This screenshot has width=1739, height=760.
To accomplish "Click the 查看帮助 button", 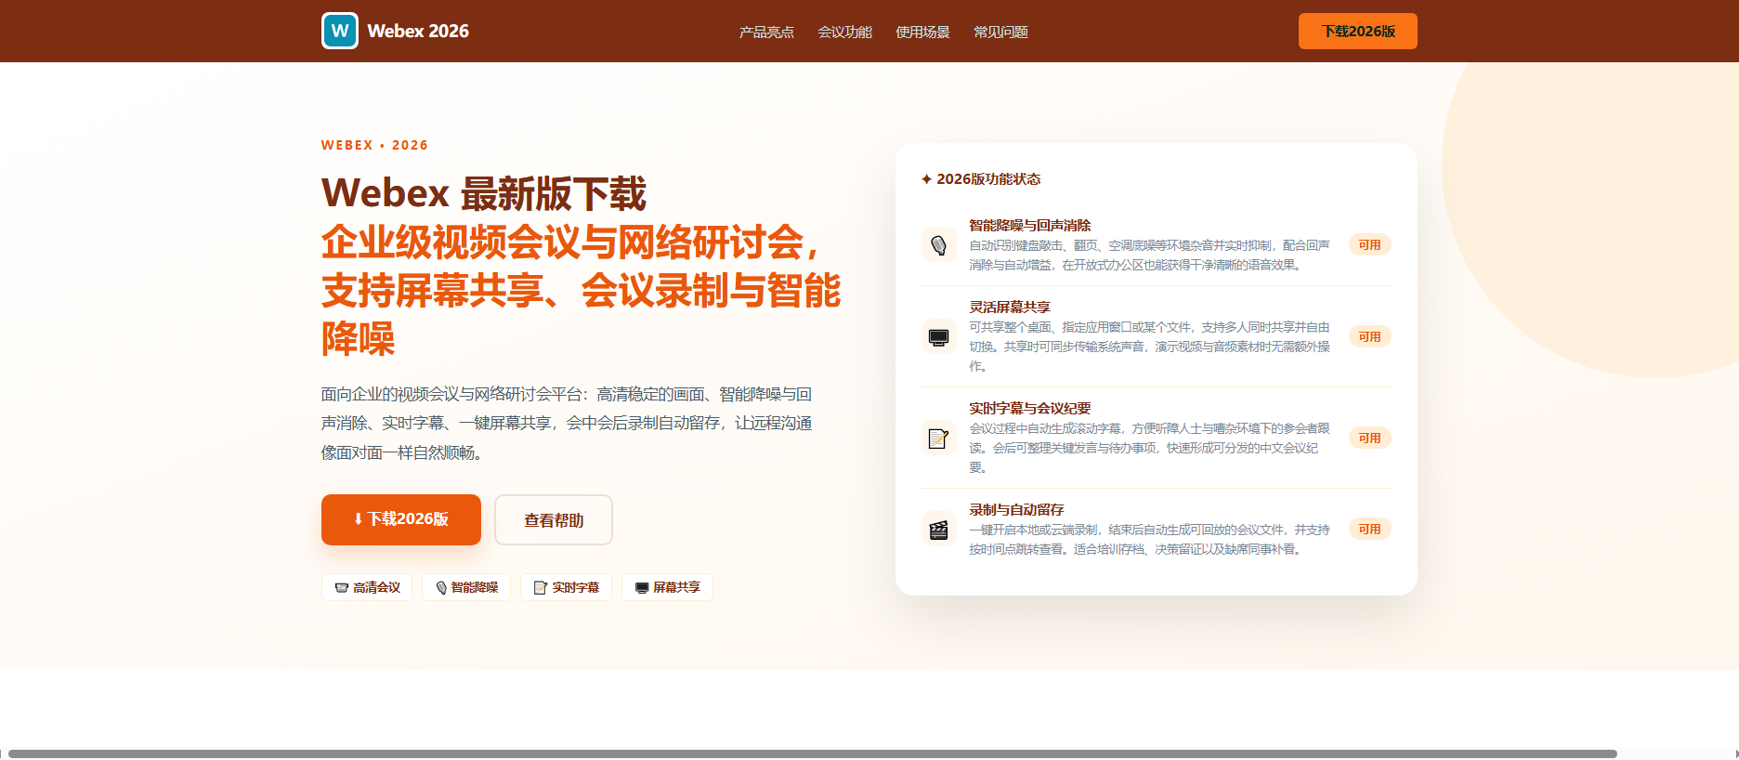I will point(554,520).
